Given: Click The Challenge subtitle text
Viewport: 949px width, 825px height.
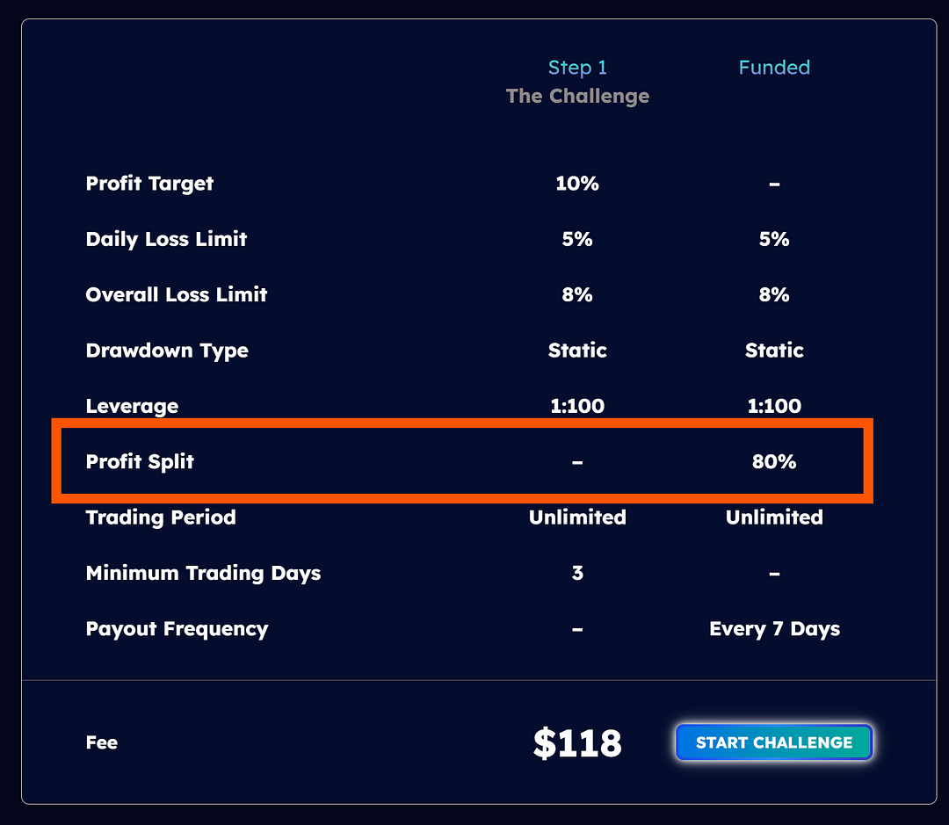Looking at the screenshot, I should click(x=577, y=96).
